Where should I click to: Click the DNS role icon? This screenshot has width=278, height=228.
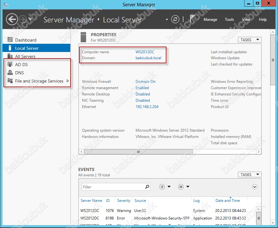10,72
